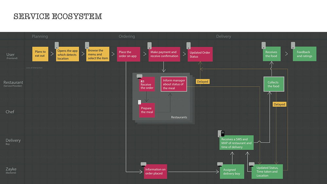The width and height of the screenshot is (327, 184).
Task: Click the arrow between 'Receives the food' and 'Feedback and ratings'
Action: pos(286,54)
